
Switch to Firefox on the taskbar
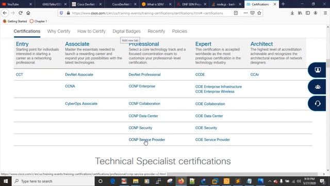(x=181, y=181)
